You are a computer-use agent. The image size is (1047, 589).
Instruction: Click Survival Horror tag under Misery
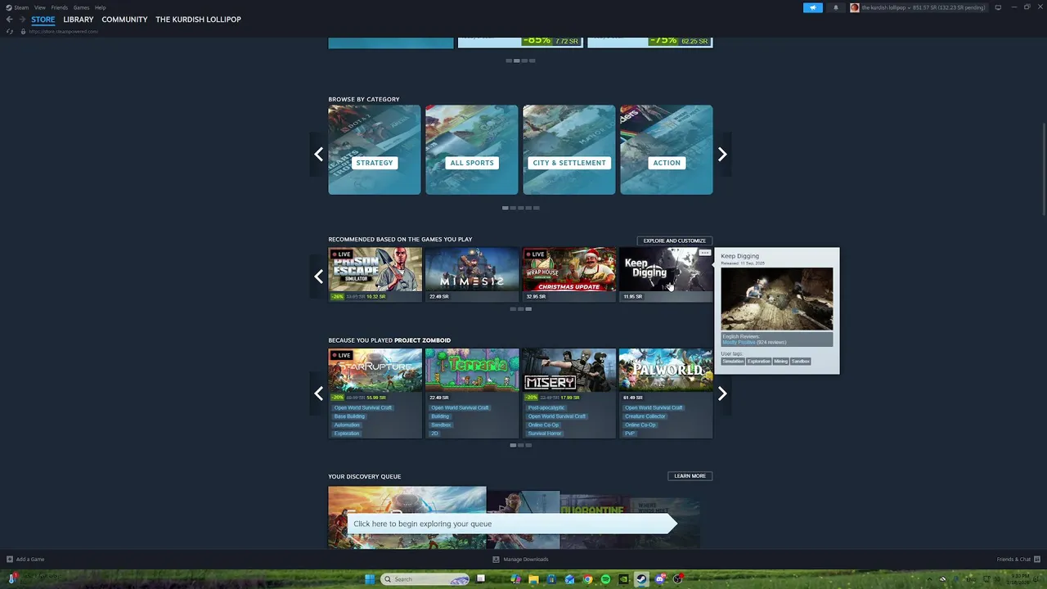click(x=545, y=434)
